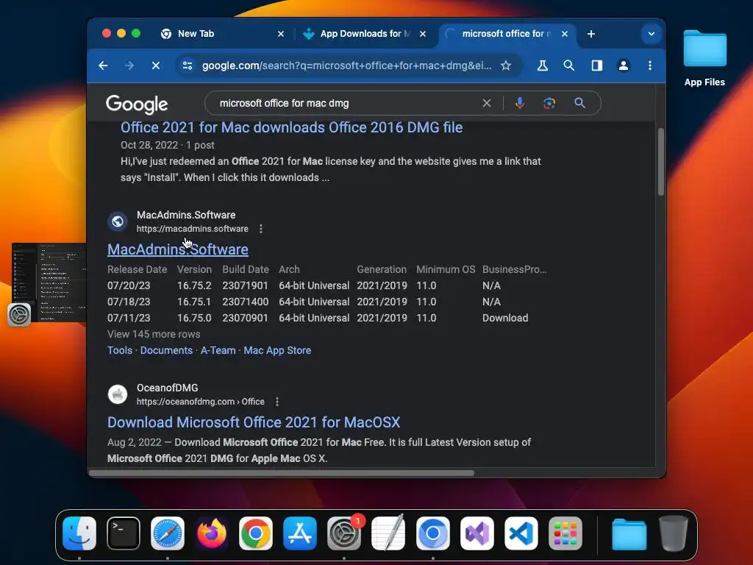Open Chrome three-dot menu
753x565 pixels.
point(650,65)
